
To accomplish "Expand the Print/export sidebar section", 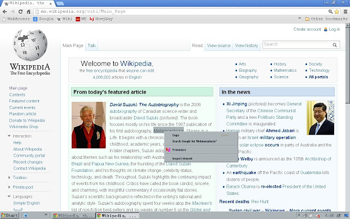I will coord(9,187).
